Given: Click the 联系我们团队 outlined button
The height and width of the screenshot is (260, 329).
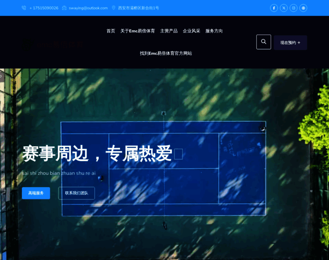Looking at the screenshot, I should (x=77, y=193).
